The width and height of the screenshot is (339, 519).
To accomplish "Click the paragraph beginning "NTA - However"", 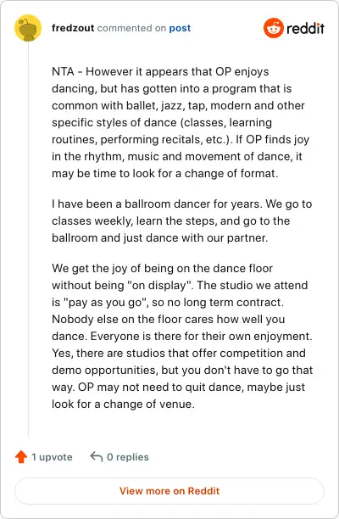I will (181, 122).
